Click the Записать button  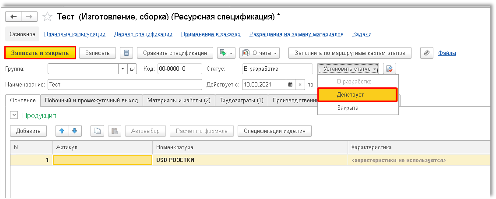pos(97,53)
